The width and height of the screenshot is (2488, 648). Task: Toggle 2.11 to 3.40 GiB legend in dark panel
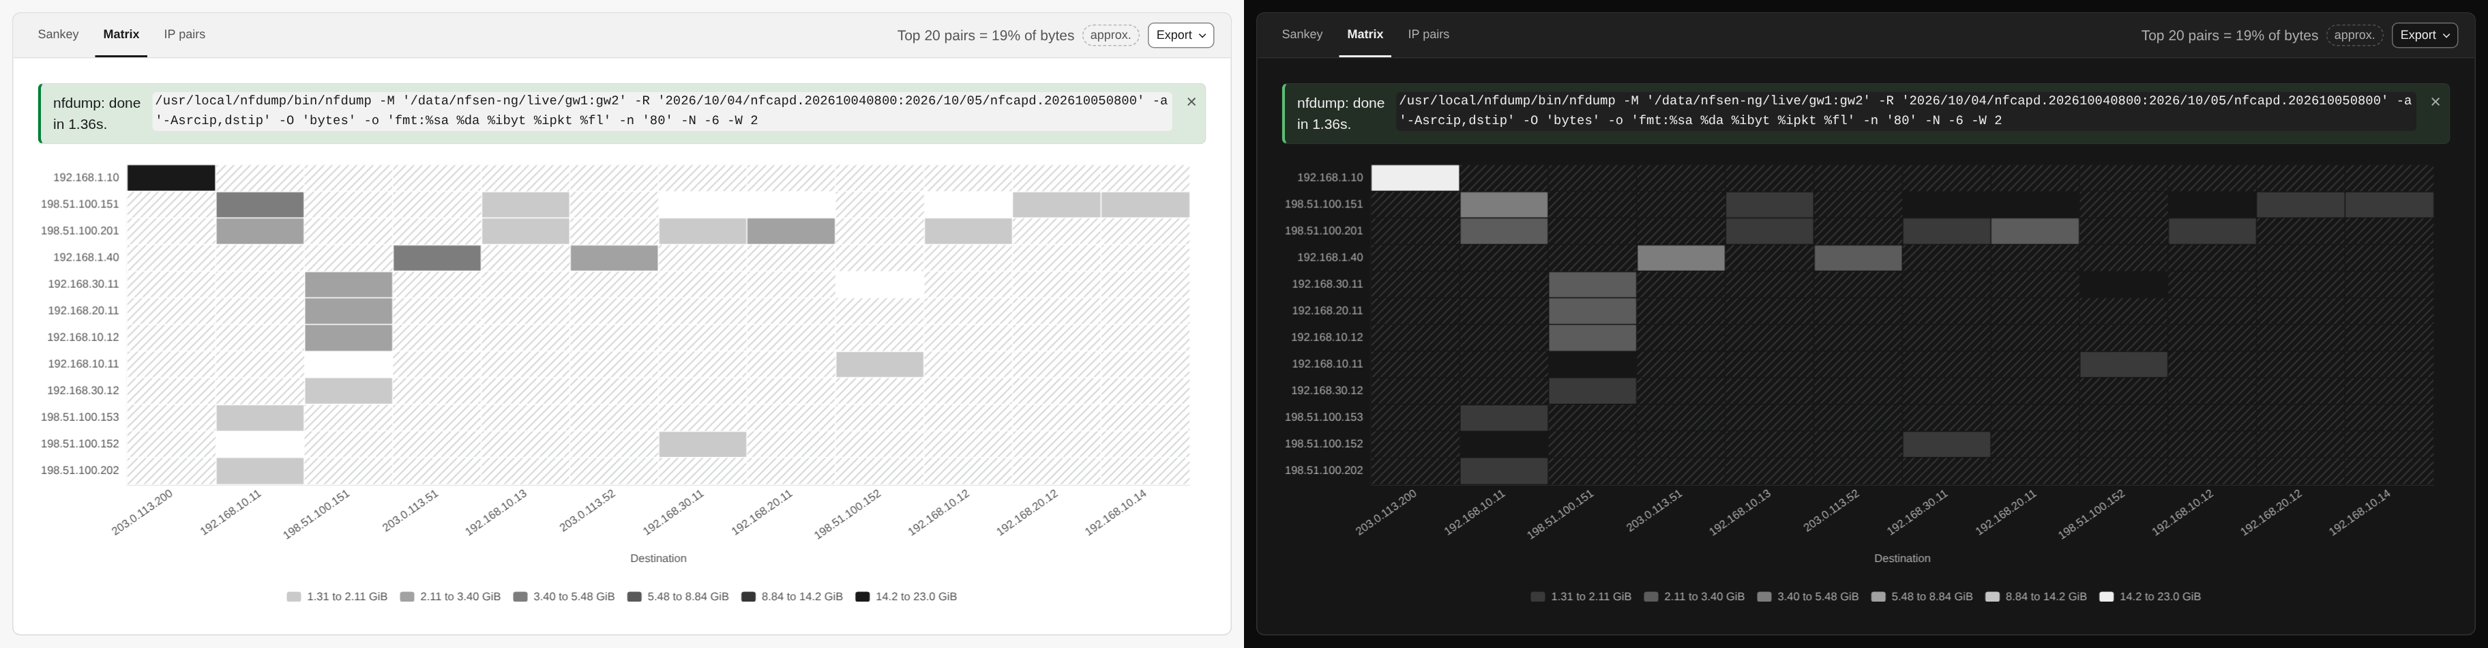tap(1694, 597)
